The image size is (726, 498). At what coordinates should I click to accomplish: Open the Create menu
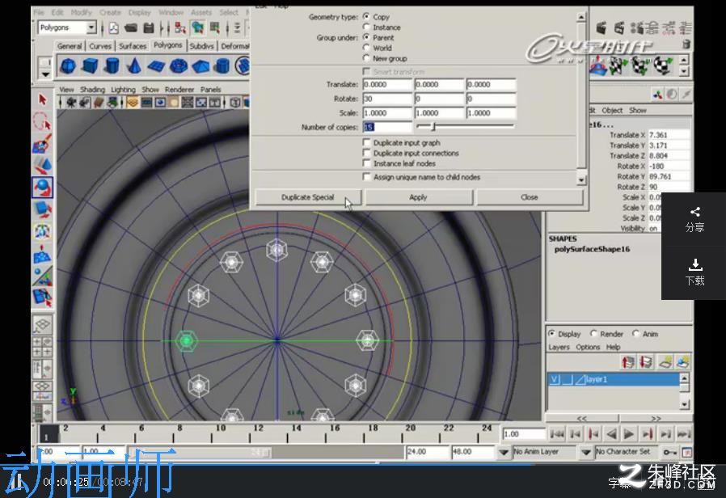coord(110,12)
